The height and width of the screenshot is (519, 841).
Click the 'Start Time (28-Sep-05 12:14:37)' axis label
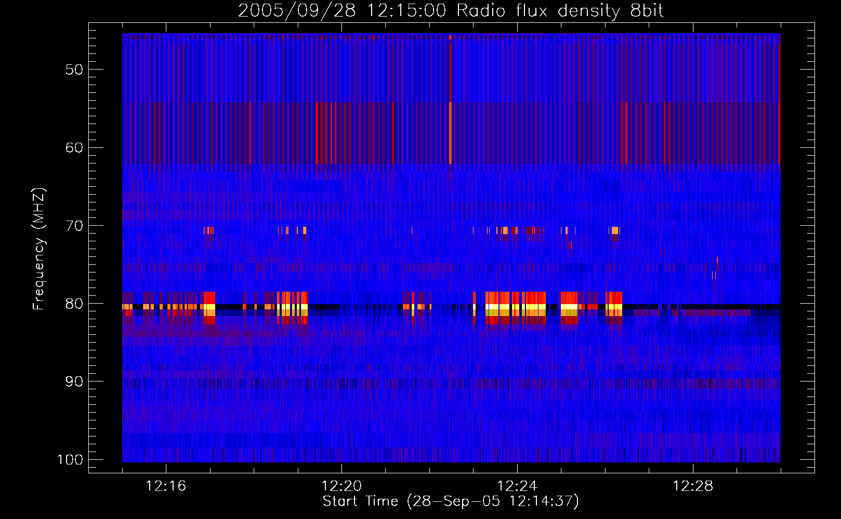(451, 501)
